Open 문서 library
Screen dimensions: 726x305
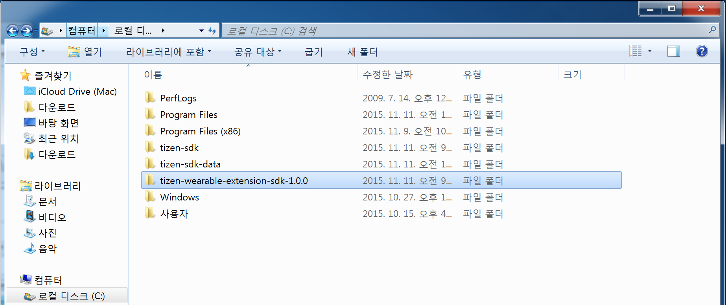[x=40, y=201]
